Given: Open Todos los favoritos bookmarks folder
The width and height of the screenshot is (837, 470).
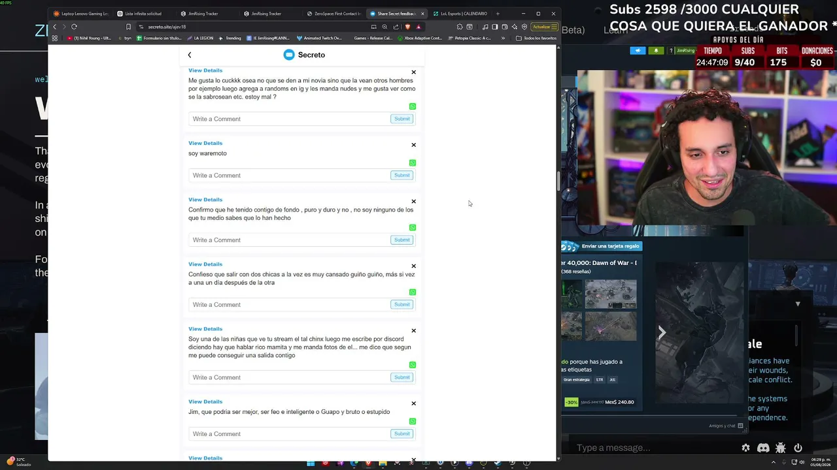Looking at the screenshot, I should 536,38.
